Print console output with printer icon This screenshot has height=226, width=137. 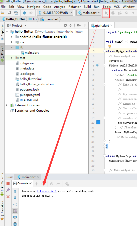[15, 217]
